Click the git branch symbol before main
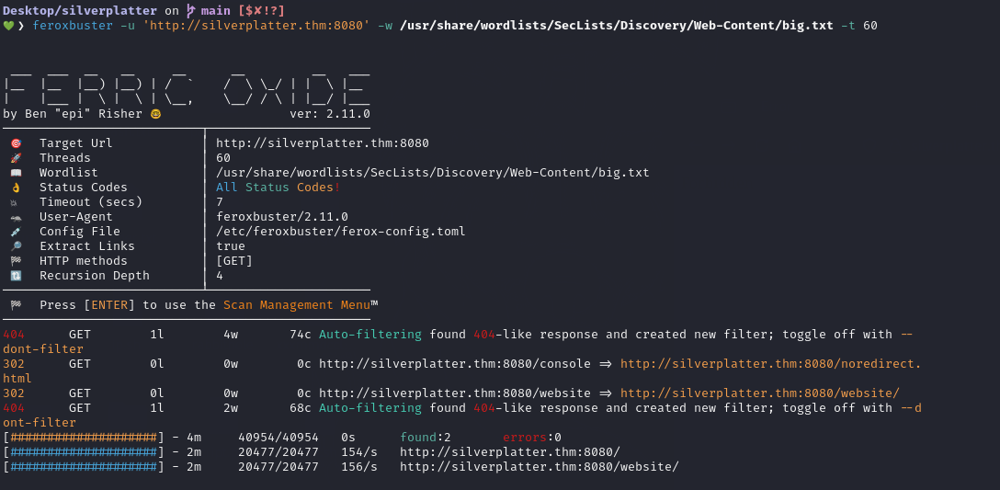1000x490 pixels. coord(190,11)
